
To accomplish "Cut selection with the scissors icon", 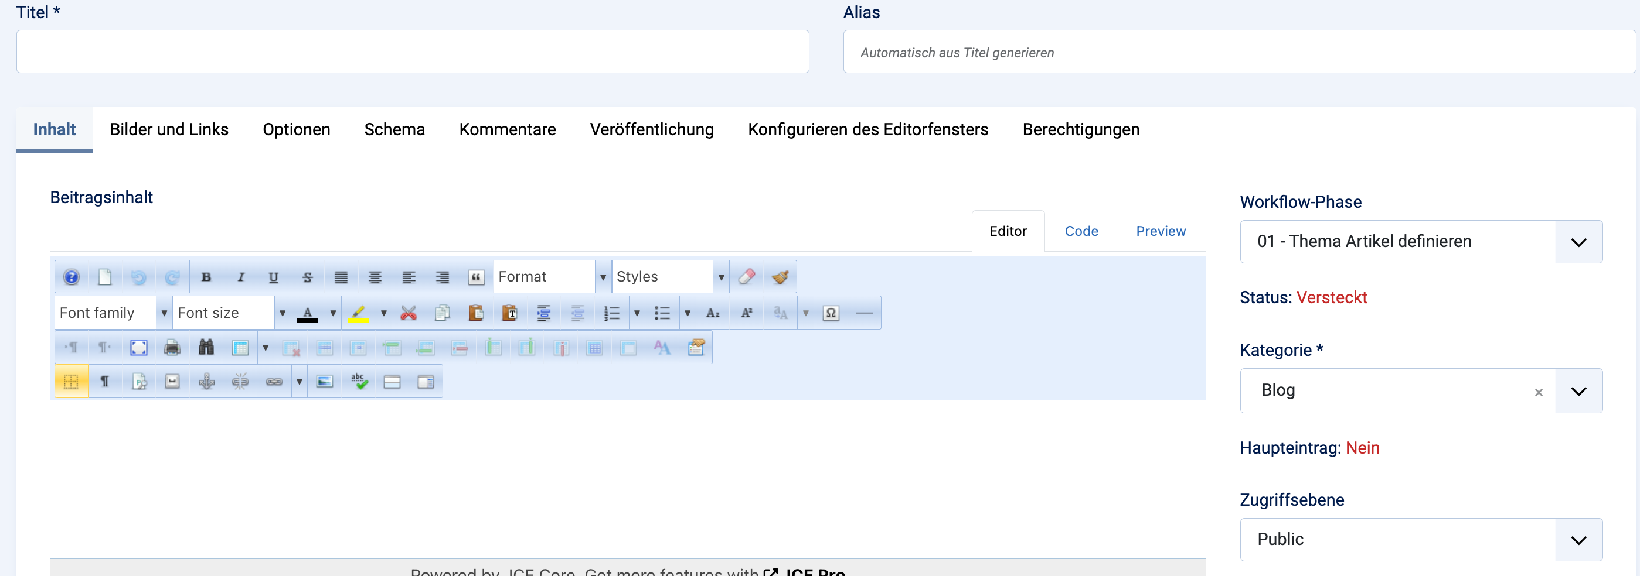I will pyautogui.click(x=409, y=313).
